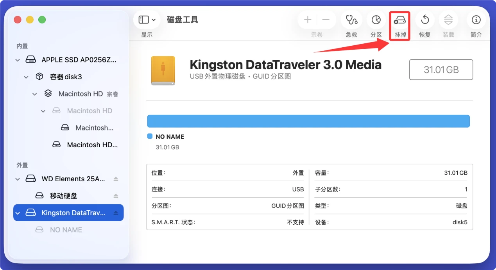Eject the WD Elements disk
The image size is (496, 270).
[116, 179]
